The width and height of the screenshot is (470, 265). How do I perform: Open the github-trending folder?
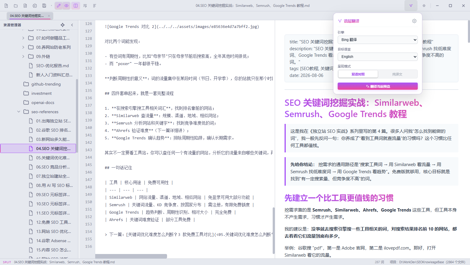coord(46,84)
